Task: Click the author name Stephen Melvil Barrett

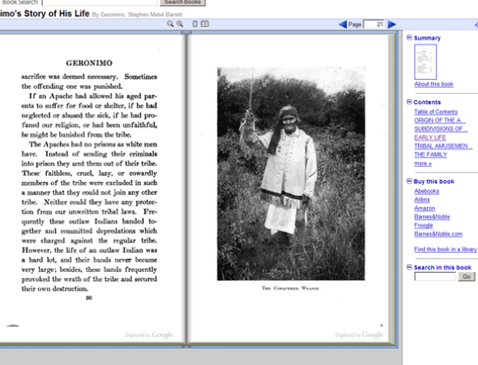Action: [x=156, y=14]
